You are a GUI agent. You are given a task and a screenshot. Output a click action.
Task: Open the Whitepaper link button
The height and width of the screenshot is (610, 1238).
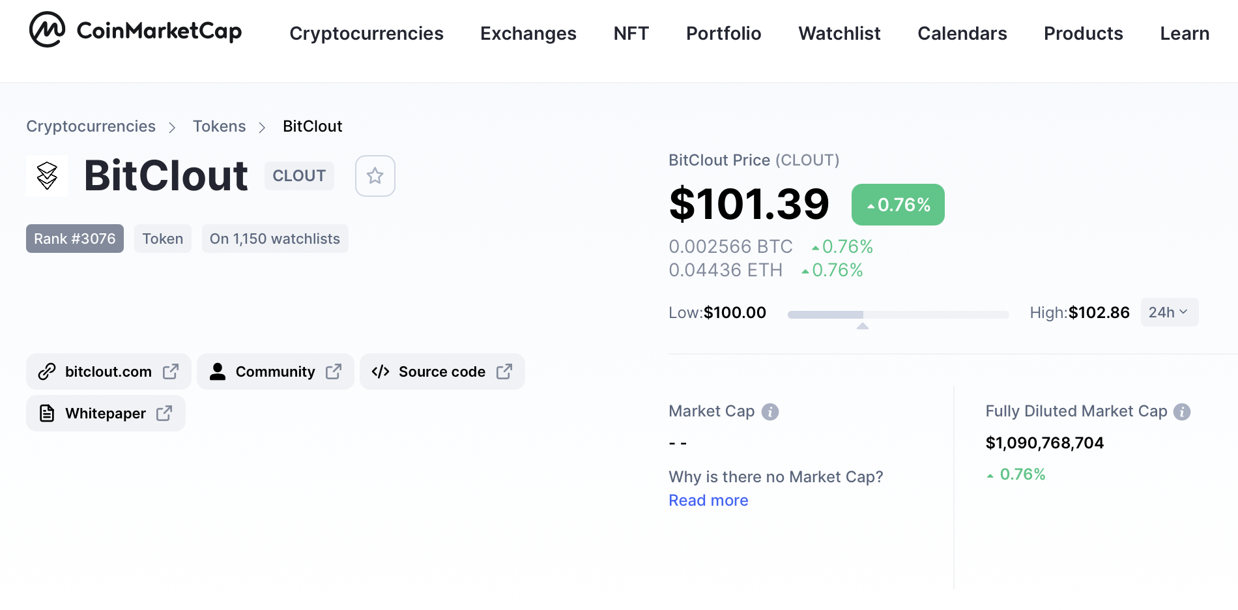coord(106,413)
